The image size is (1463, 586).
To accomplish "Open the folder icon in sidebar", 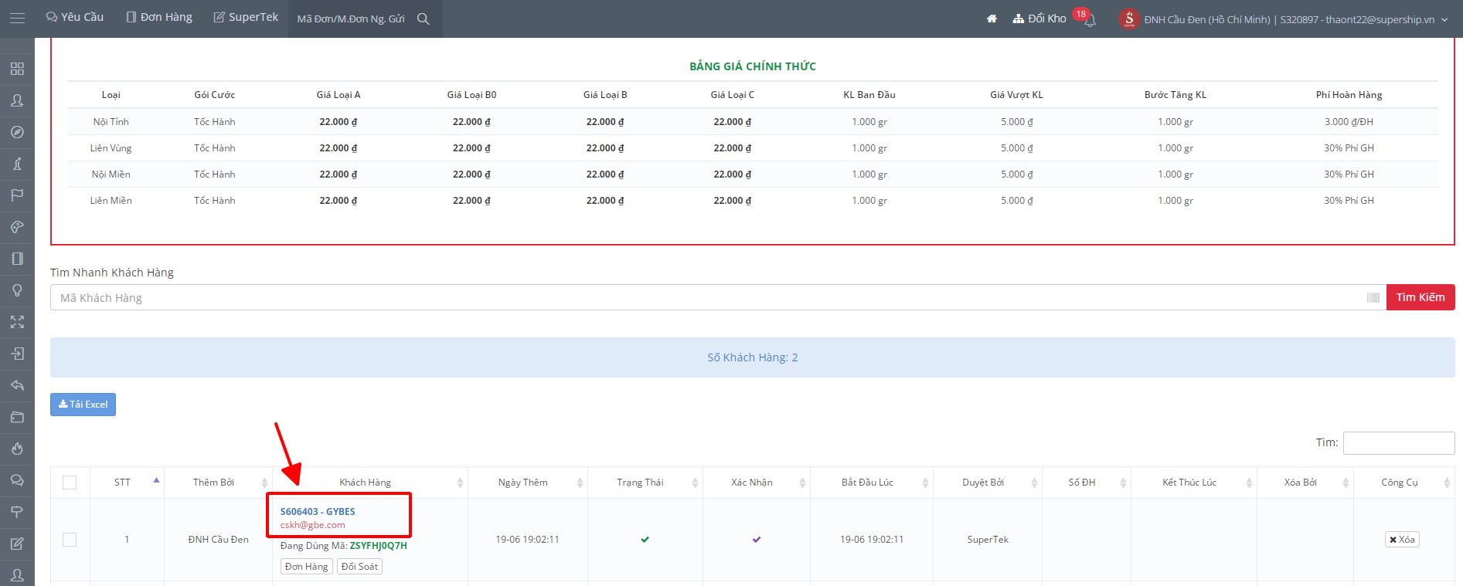I will click(17, 417).
